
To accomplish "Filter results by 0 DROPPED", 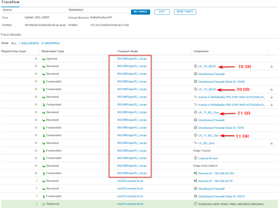I will pos(51,43).
